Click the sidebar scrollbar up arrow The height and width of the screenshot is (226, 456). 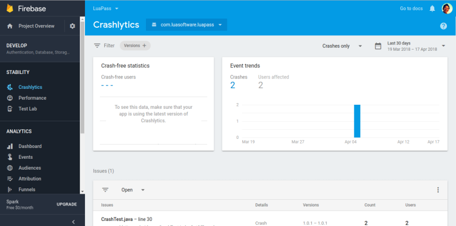pos(82,19)
